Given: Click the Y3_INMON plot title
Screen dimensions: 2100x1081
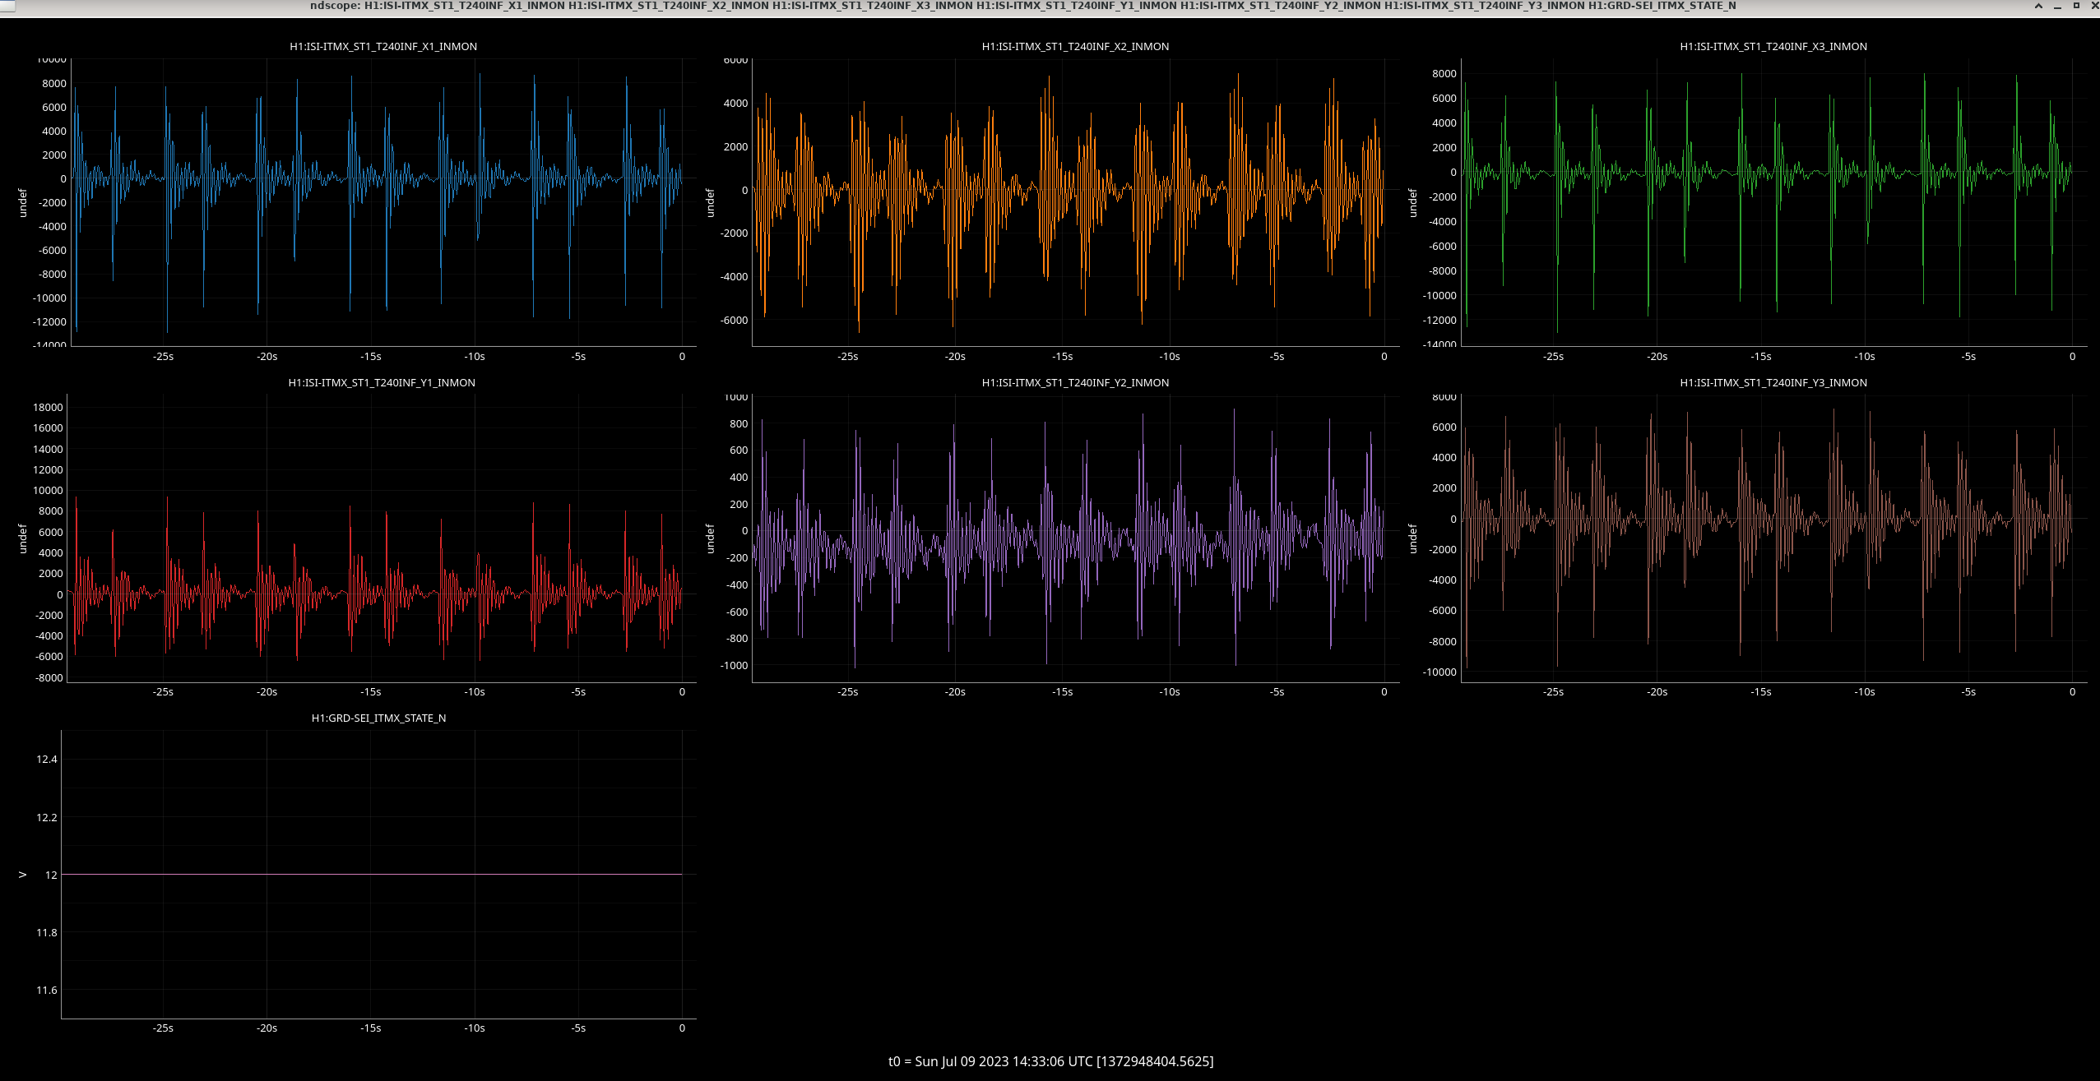Looking at the screenshot, I should (x=1773, y=383).
